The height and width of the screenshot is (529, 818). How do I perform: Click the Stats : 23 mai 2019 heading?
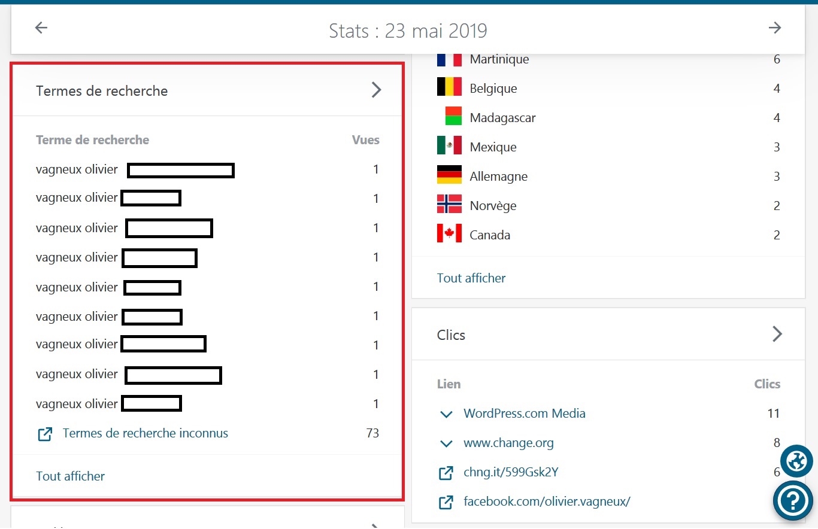(x=408, y=30)
